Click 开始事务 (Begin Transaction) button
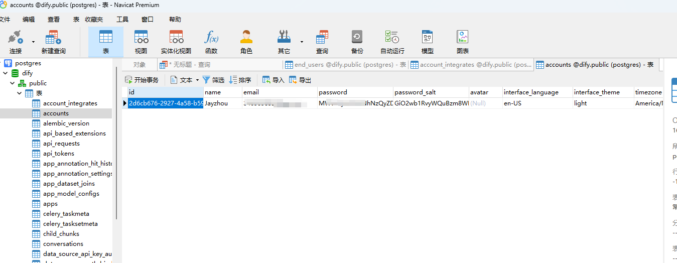This screenshot has width=677, height=263. [x=142, y=80]
